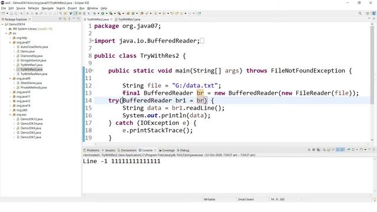This screenshot has height=212, width=377.
Task: Click Remove Launch icon in Console toolbar
Action: [313, 150]
